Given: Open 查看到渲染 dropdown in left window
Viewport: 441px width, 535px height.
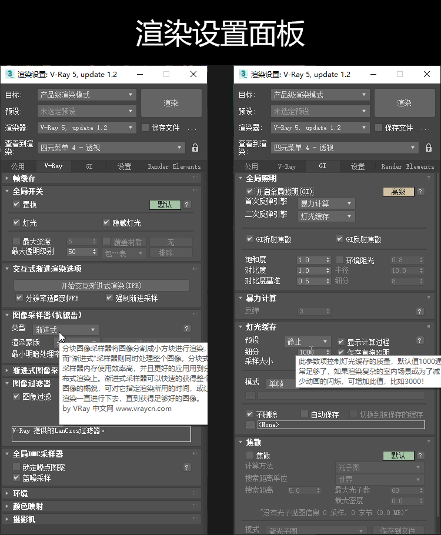Looking at the screenshot, I should [111, 148].
